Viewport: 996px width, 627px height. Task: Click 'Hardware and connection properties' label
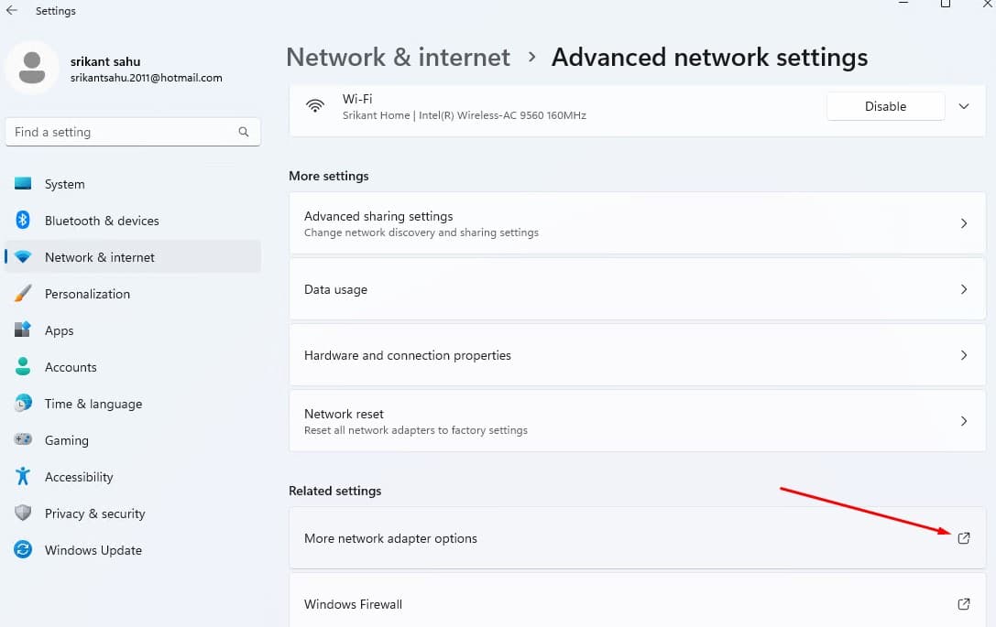click(407, 355)
